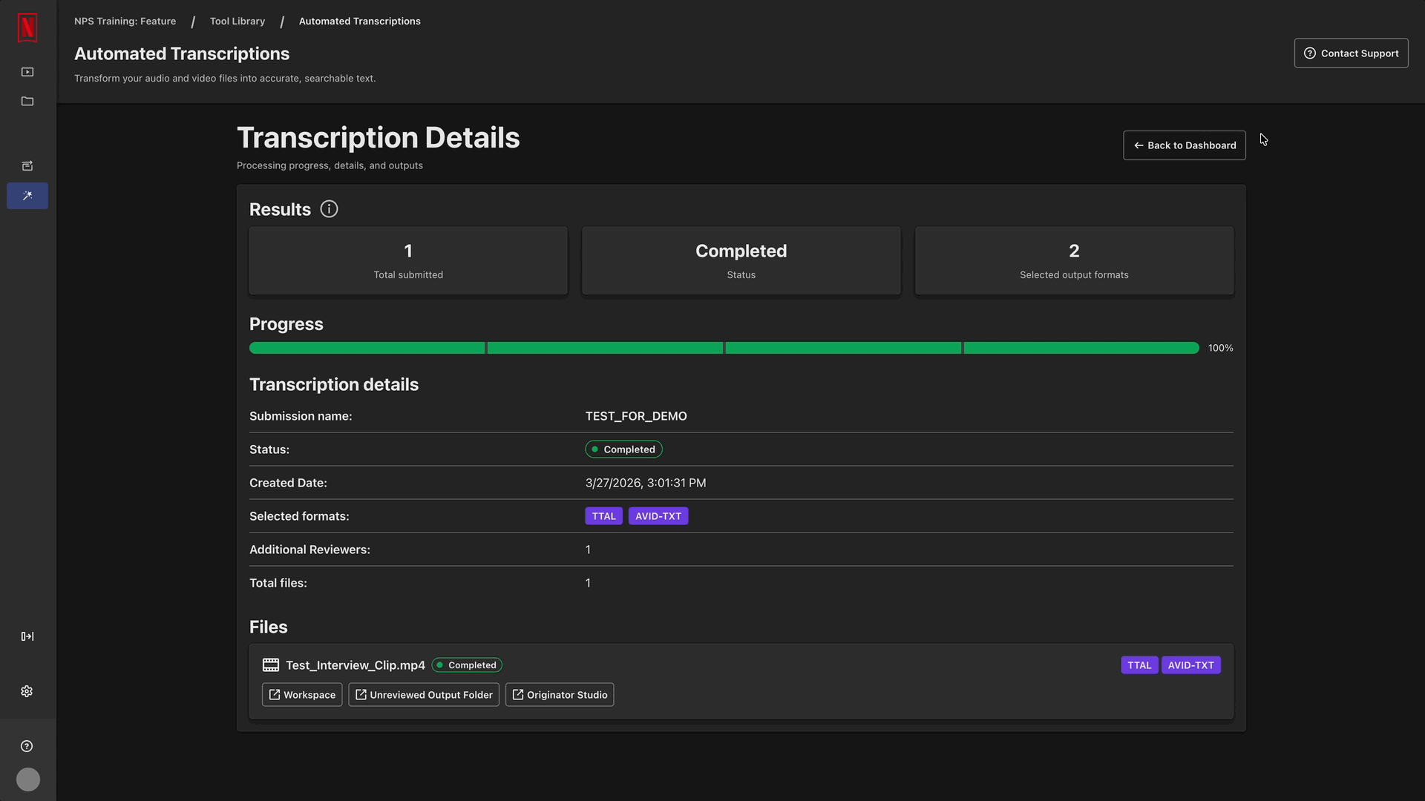1425x801 pixels.
Task: Open the folder icon in sidebar
Action: pyautogui.click(x=27, y=102)
